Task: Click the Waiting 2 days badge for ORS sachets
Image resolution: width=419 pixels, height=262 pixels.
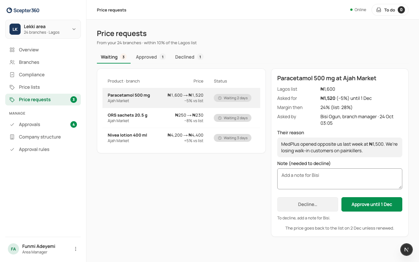Action: [x=233, y=118]
